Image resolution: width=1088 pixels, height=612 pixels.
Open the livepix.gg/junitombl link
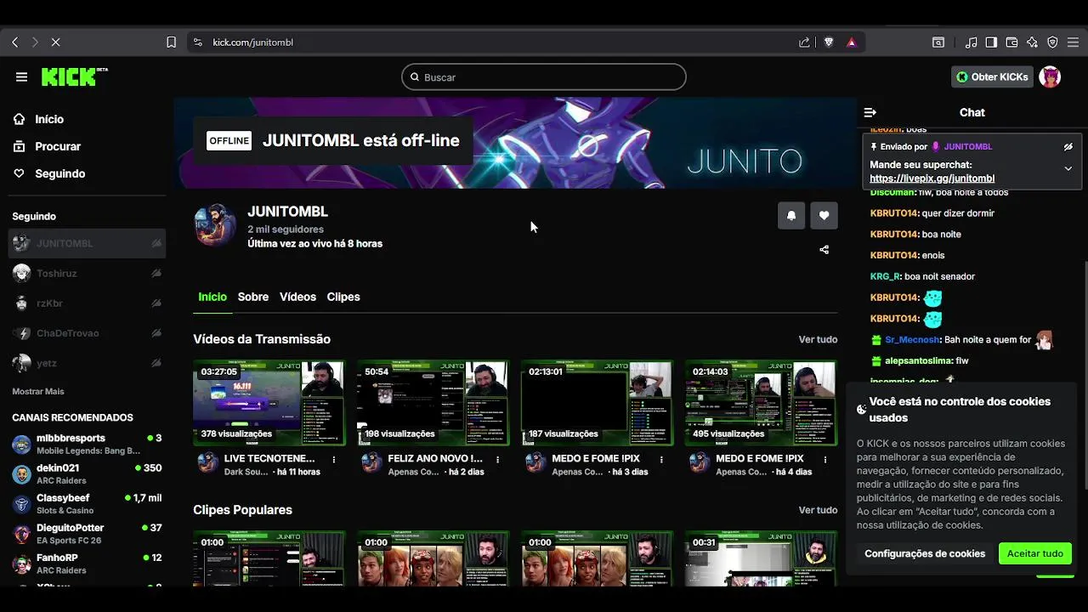[932, 178]
